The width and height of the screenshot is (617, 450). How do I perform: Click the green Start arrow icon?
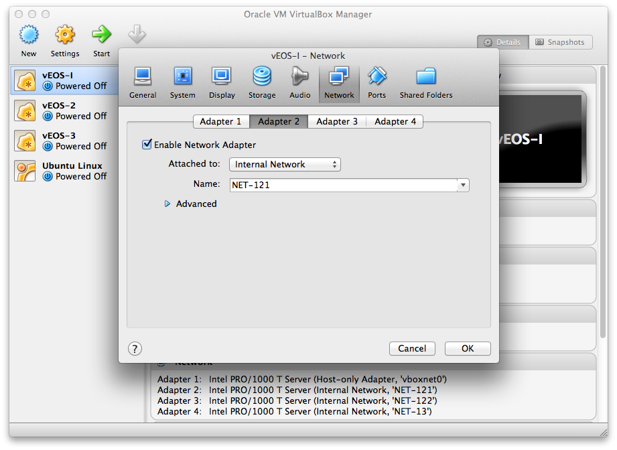coord(102,35)
